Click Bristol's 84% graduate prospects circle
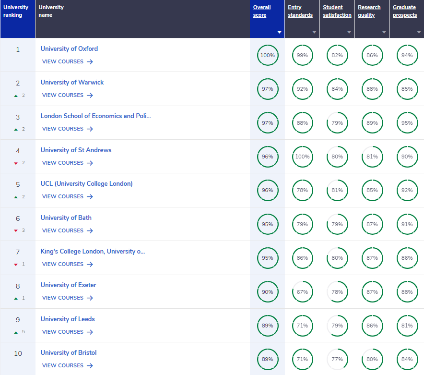 pos(407,359)
